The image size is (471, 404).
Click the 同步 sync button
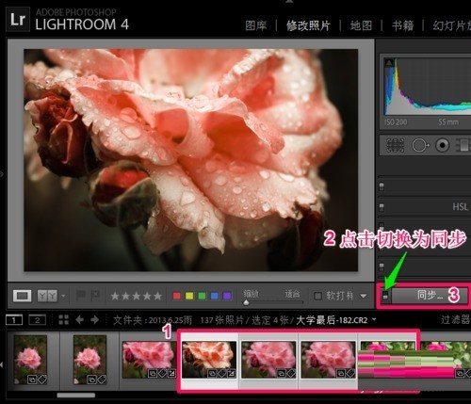tap(430, 295)
